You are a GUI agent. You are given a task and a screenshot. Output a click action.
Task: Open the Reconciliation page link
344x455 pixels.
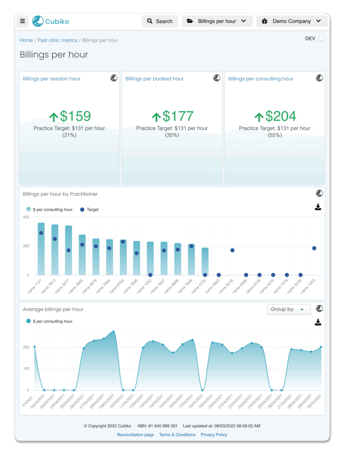135,435
